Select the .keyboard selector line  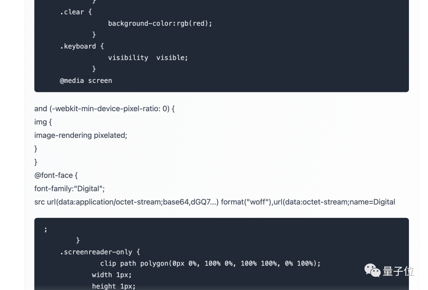[82, 46]
